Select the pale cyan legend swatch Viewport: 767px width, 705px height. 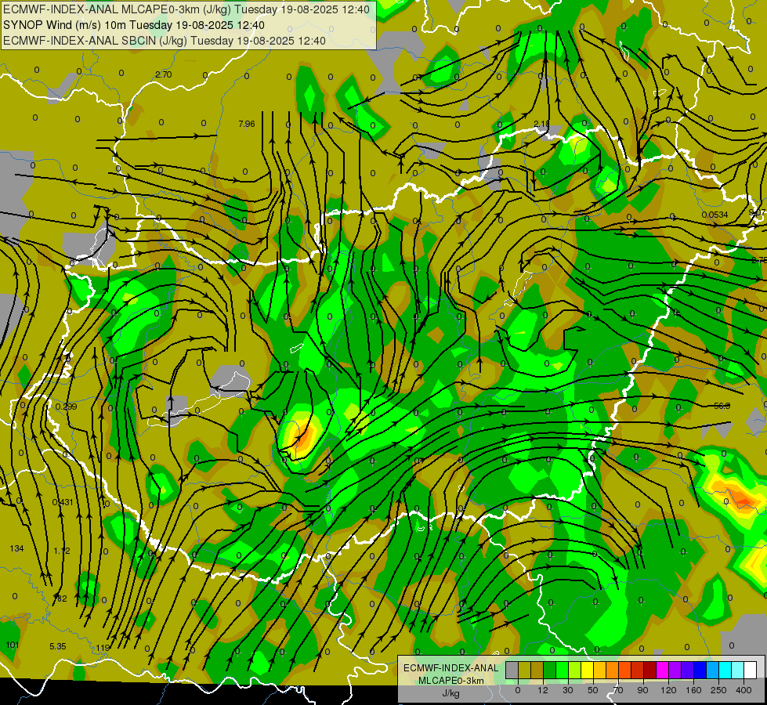[738, 670]
